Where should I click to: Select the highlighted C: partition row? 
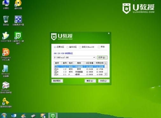[x=79, y=66]
